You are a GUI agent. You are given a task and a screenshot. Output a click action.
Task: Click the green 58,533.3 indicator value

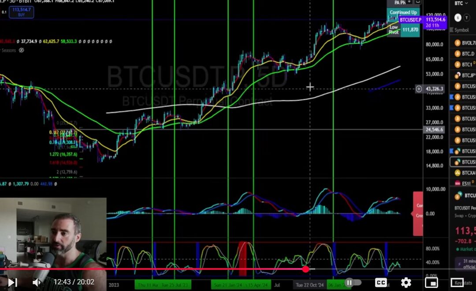pyautogui.click(x=69, y=41)
